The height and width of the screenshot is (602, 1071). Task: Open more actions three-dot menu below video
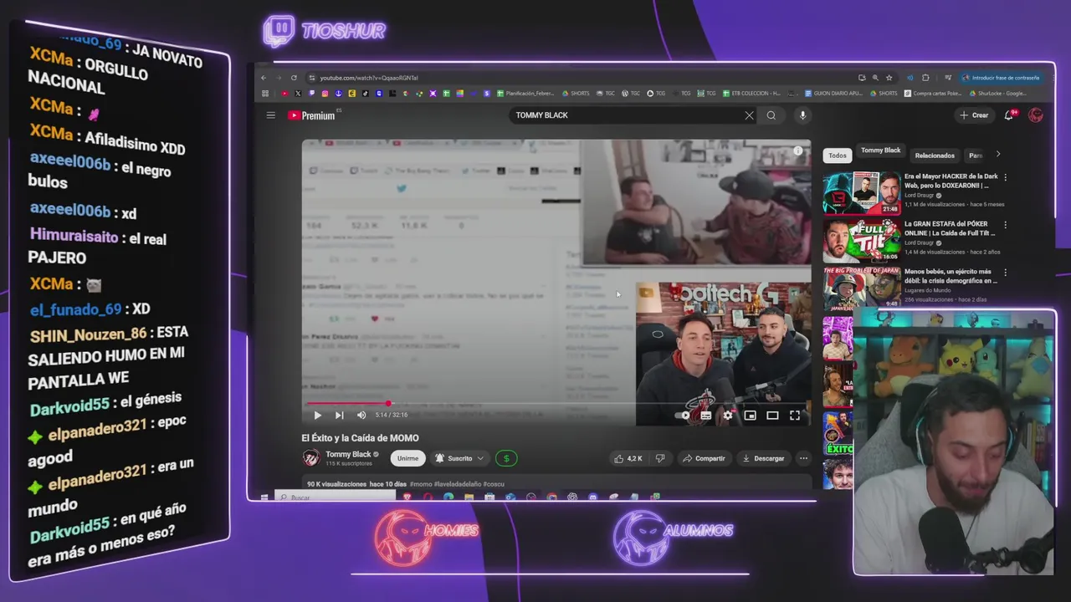[x=803, y=458]
